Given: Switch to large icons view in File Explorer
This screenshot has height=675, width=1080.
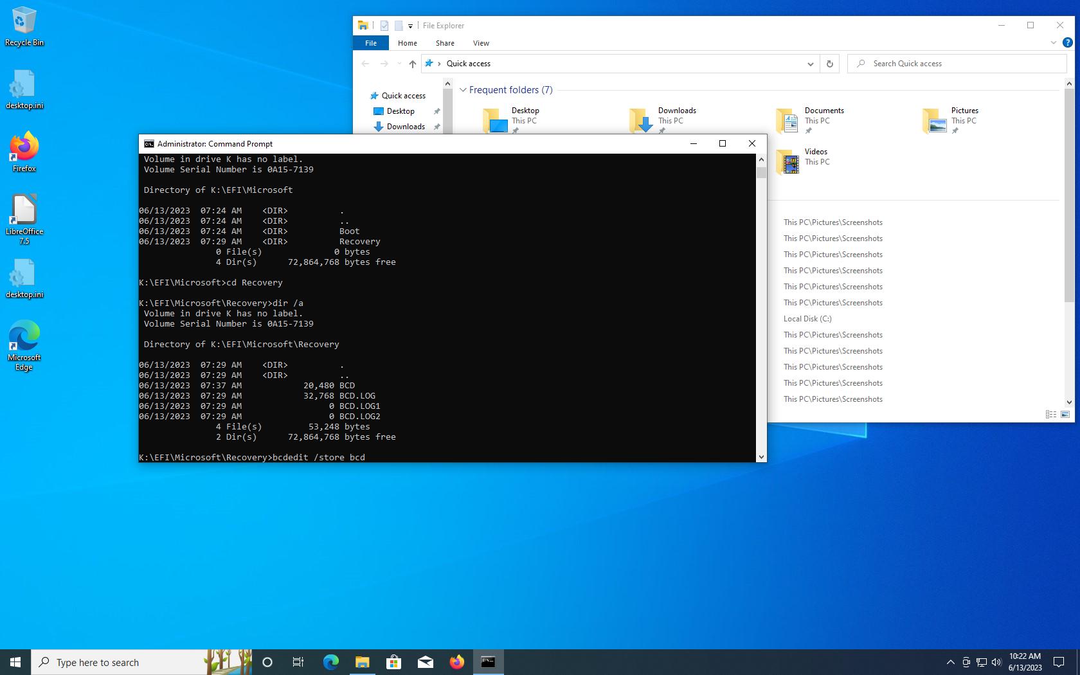Looking at the screenshot, I should (1065, 415).
